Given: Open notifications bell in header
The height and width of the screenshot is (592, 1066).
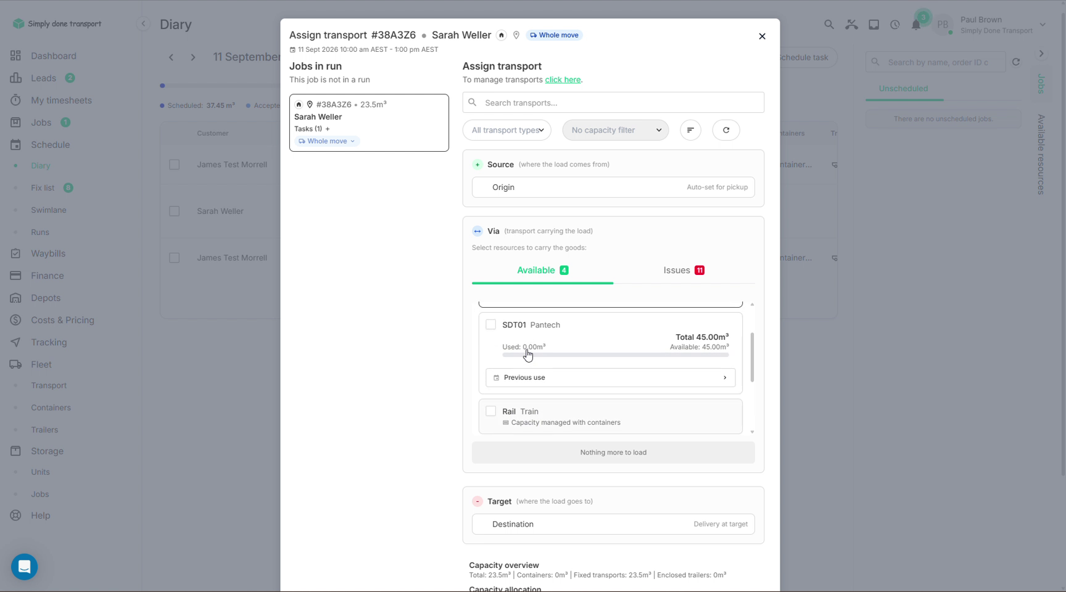Looking at the screenshot, I should coord(916,25).
